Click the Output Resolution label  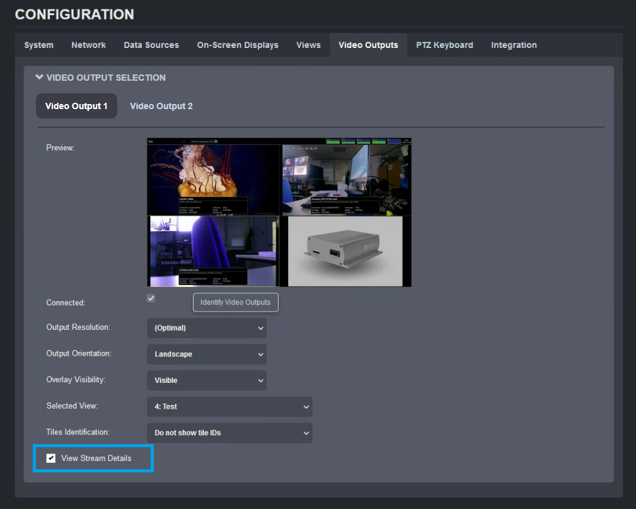[x=78, y=327]
